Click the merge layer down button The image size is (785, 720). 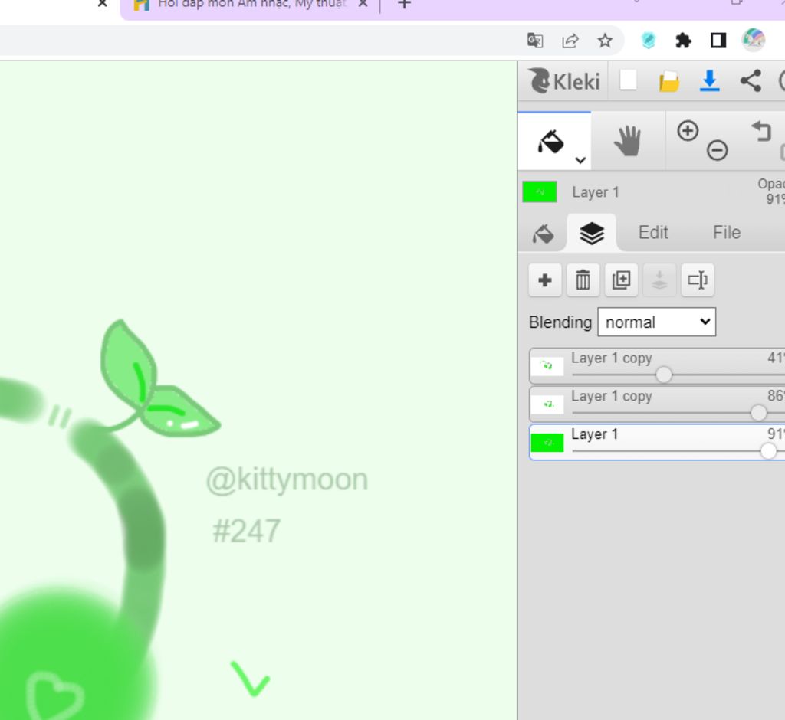click(659, 280)
